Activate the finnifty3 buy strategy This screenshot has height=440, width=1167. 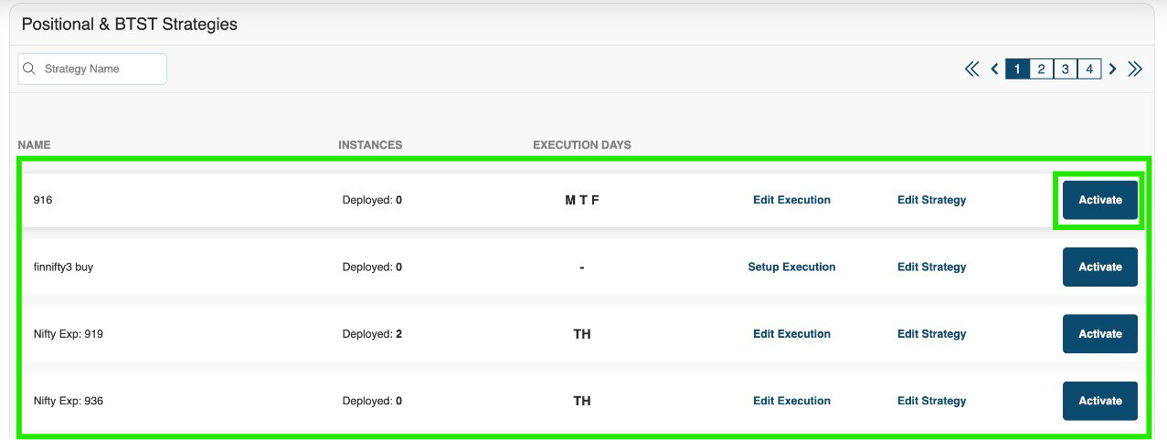(1100, 267)
